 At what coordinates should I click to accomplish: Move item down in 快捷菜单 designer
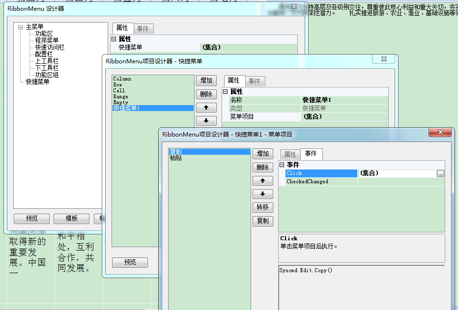coord(206,120)
